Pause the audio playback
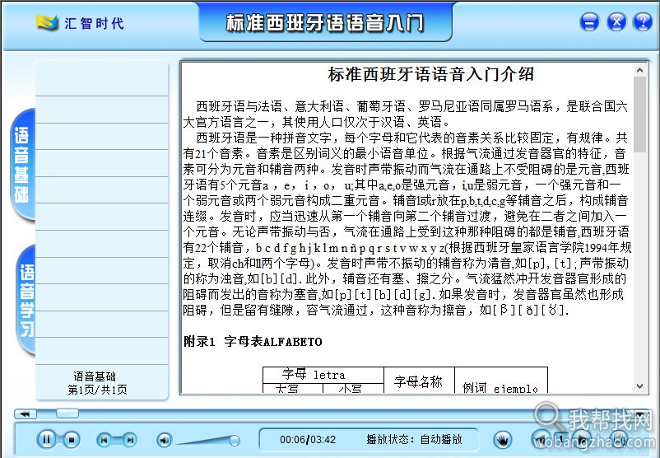Image resolution: width=660 pixels, height=458 pixels. pyautogui.click(x=47, y=439)
